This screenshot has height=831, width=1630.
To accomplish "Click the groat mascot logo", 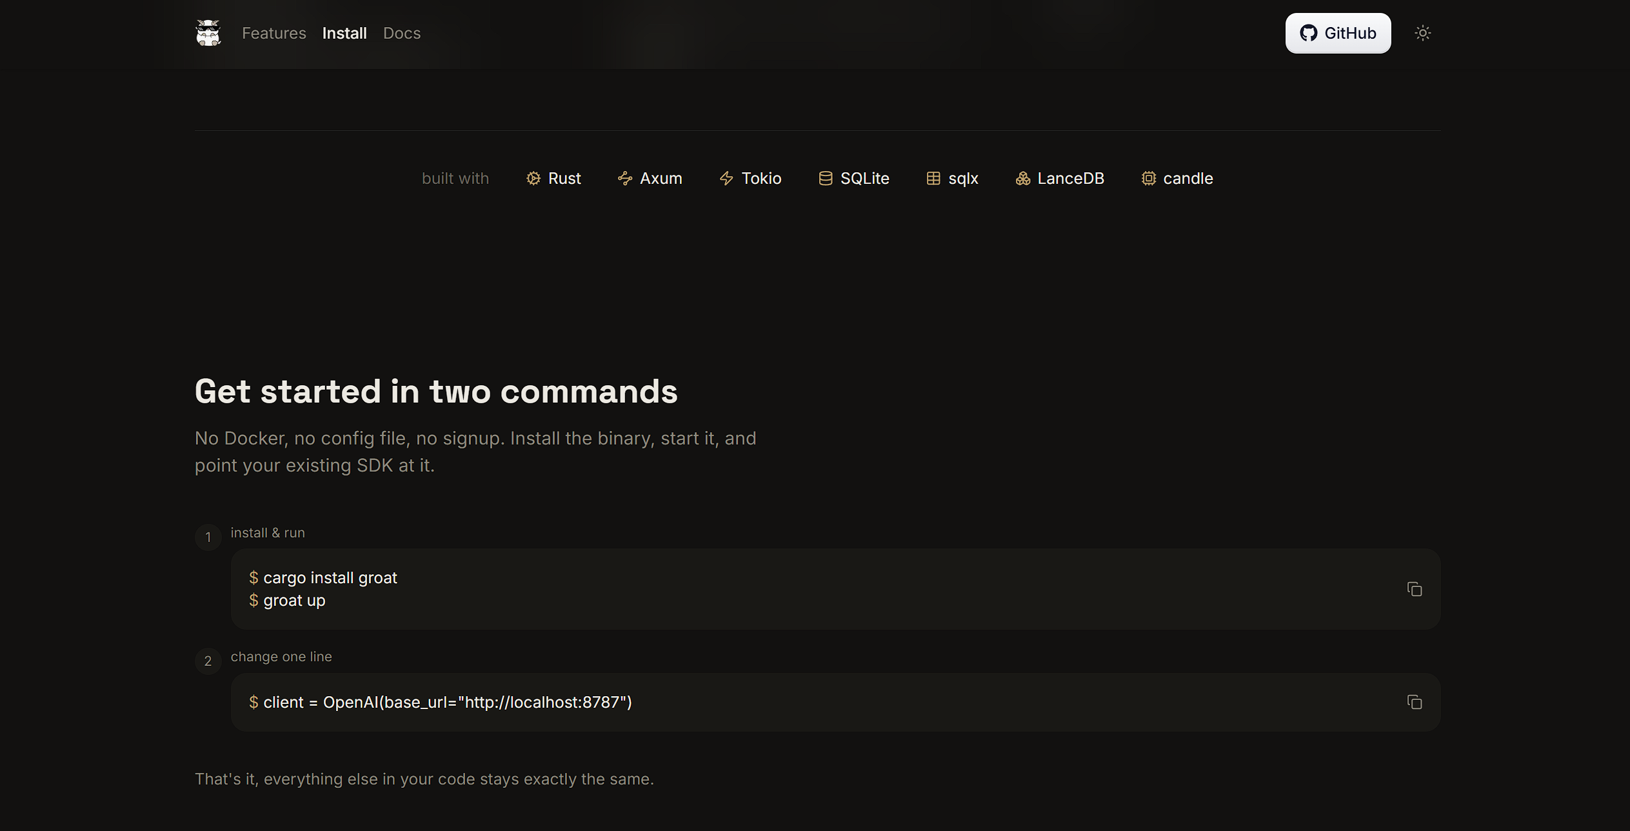I will 208,33.
